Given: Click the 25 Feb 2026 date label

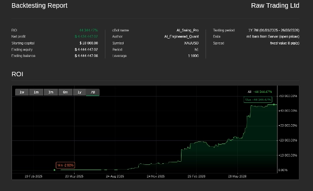Looking at the screenshot, I should (197, 176).
